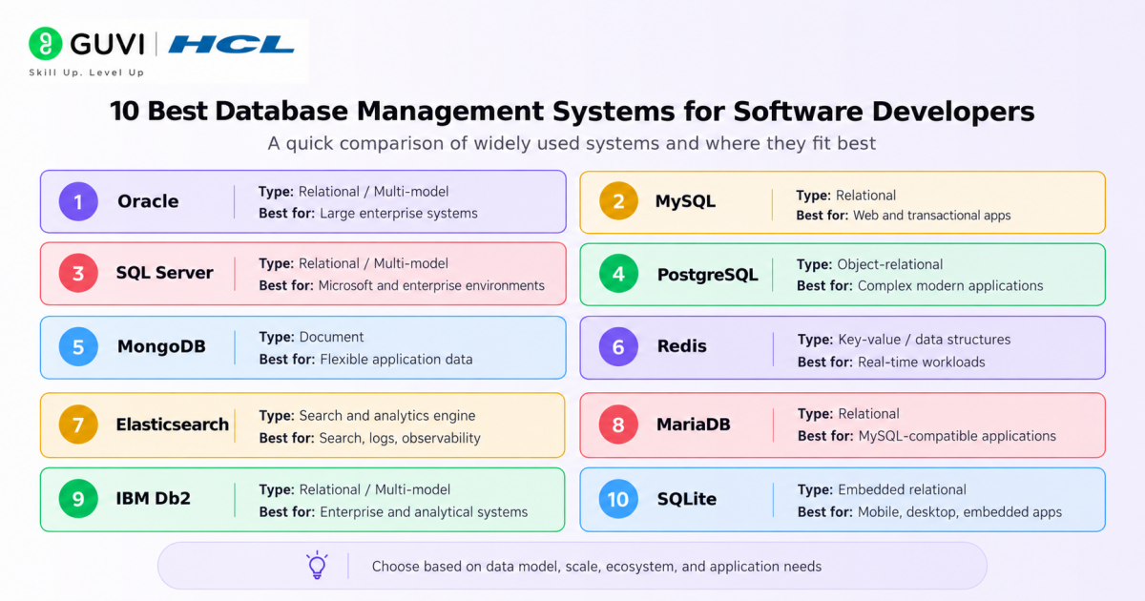This screenshot has height=601, width=1145.
Task: Select "Best for: Mobile, desktop, embedded apps"
Action: pos(929,512)
